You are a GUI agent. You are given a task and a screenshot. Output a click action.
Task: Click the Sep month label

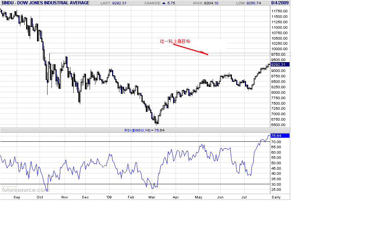click(17, 197)
